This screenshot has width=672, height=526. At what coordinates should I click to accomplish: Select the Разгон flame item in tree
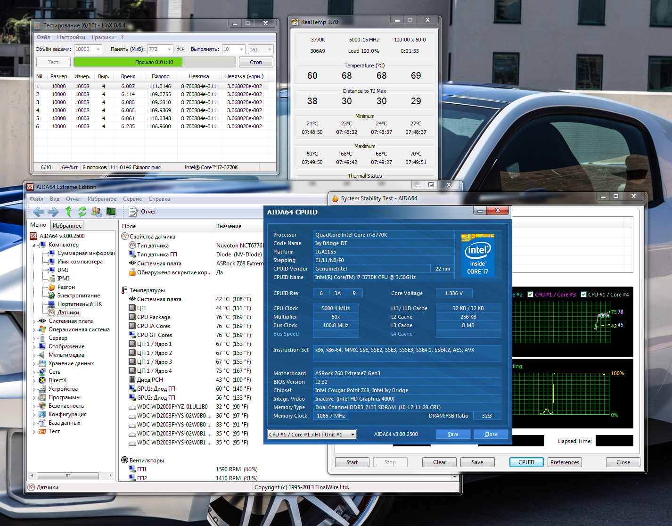(x=66, y=287)
